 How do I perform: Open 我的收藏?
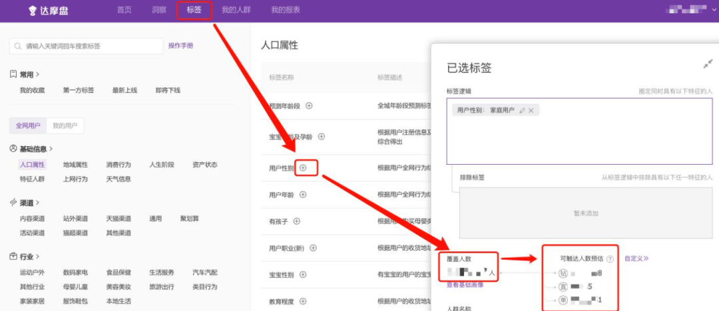pyautogui.click(x=32, y=90)
